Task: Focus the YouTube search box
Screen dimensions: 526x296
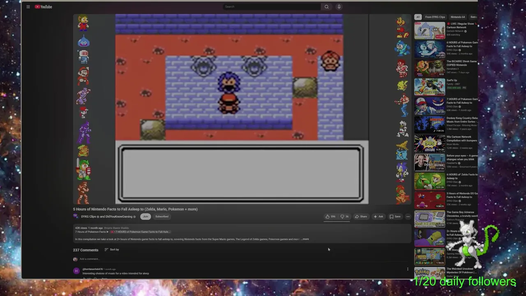Action: pyautogui.click(x=272, y=7)
